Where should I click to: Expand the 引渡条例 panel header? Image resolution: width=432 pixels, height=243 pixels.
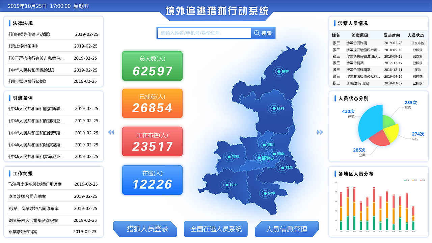click(x=22, y=98)
